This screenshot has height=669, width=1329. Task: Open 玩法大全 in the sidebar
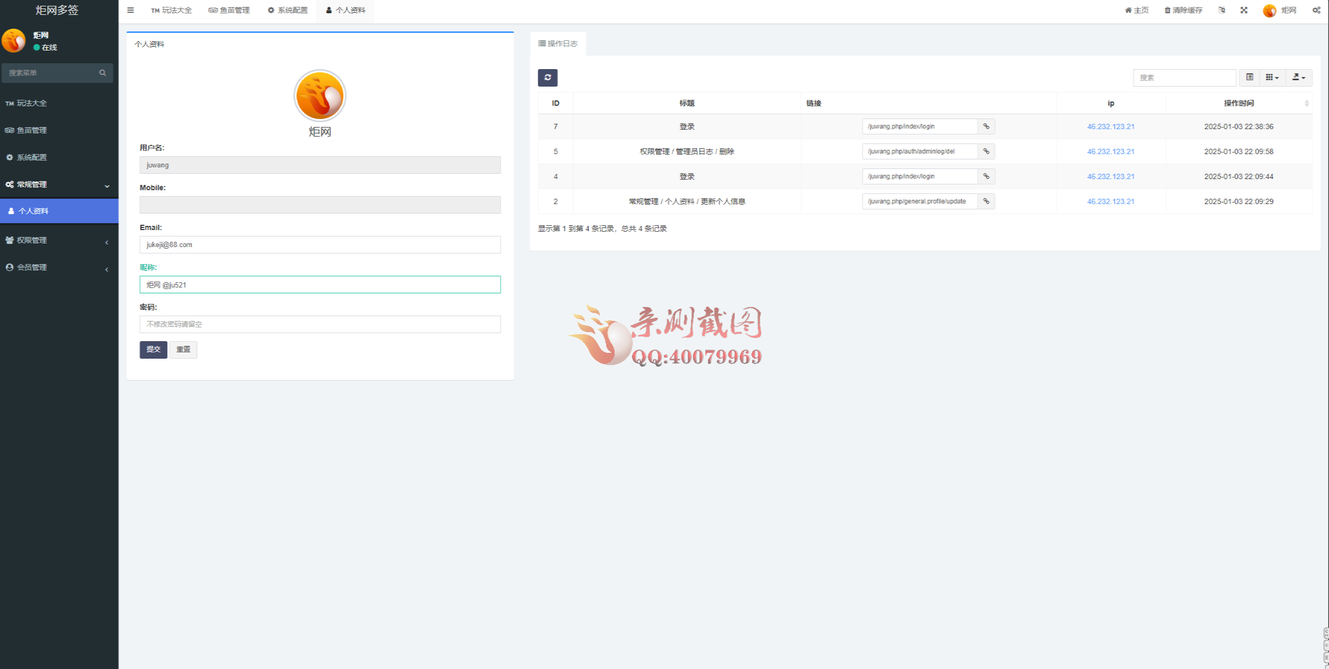point(32,103)
